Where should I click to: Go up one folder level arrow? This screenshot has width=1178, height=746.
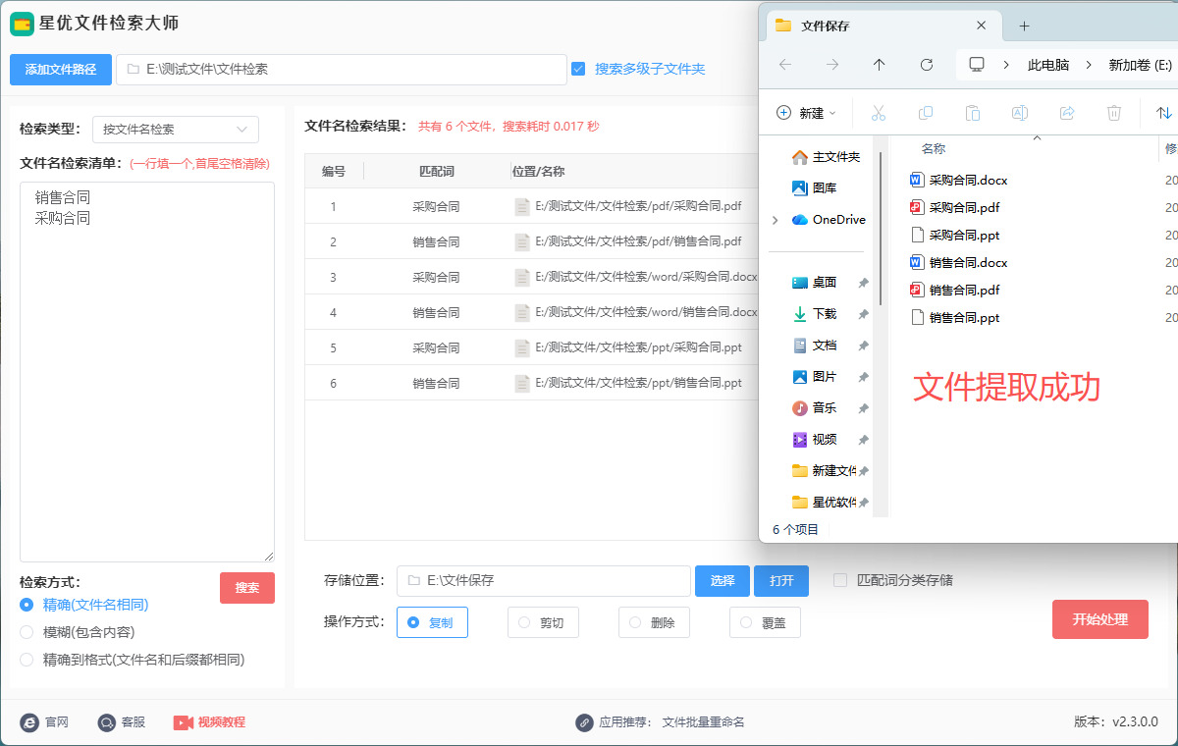pos(879,65)
